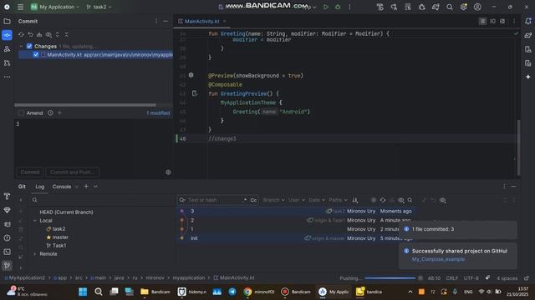Screen dimensions: 535x300
Task: Click Show Diff eye icon in Commit toolbar
Action: point(48,35)
